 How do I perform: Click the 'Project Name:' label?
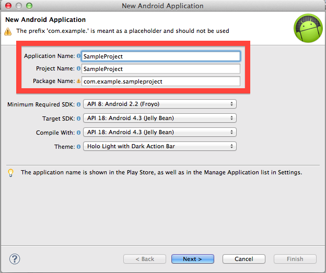[55, 68]
